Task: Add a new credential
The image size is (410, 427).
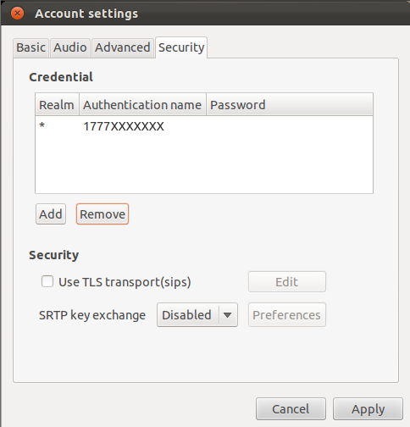Action: tap(51, 214)
